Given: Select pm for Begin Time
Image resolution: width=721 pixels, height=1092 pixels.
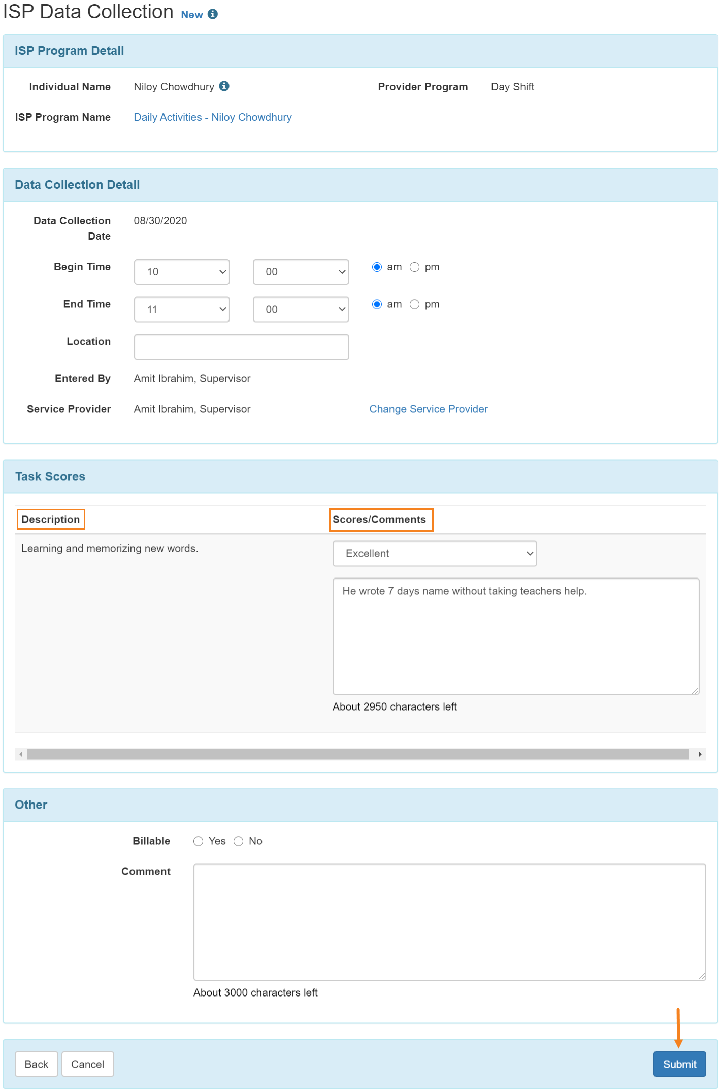Looking at the screenshot, I should 414,267.
